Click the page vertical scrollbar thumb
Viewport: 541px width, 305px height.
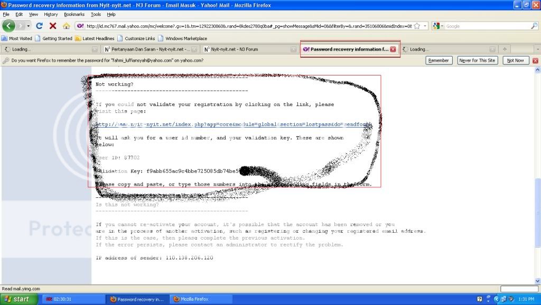(537, 212)
